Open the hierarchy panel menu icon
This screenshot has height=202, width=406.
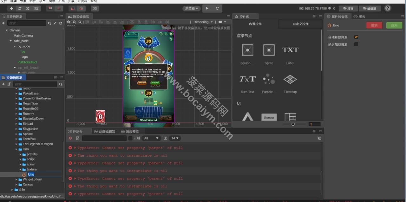[x=62, y=16]
